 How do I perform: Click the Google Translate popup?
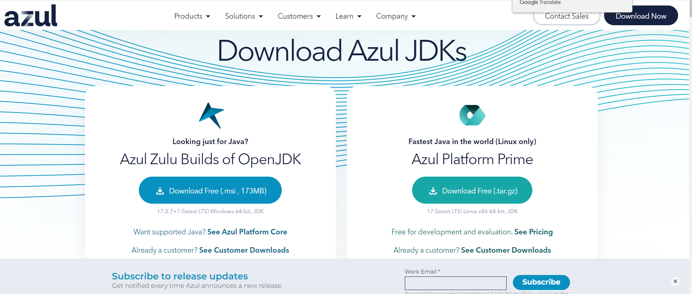(x=572, y=6)
